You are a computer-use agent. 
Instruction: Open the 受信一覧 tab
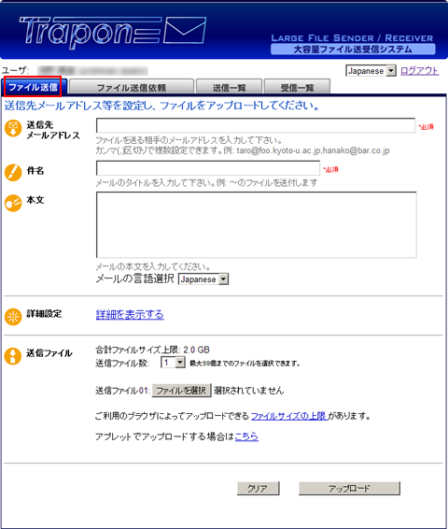(x=297, y=87)
